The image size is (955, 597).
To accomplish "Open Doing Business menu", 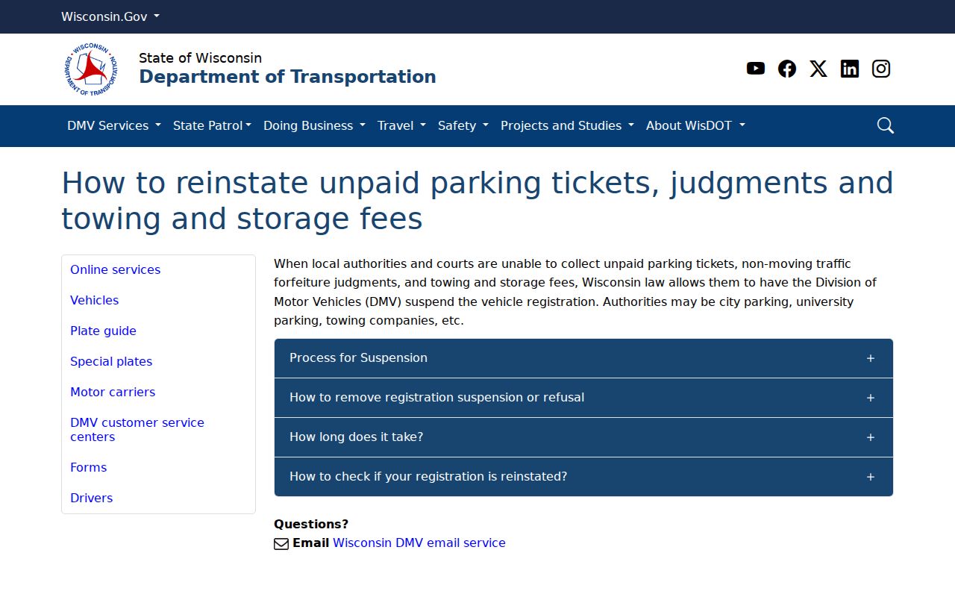I will (314, 125).
